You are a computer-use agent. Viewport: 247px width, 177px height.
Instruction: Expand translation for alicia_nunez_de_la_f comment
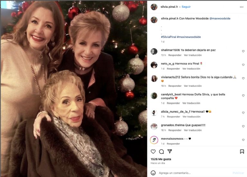tap(191, 117)
